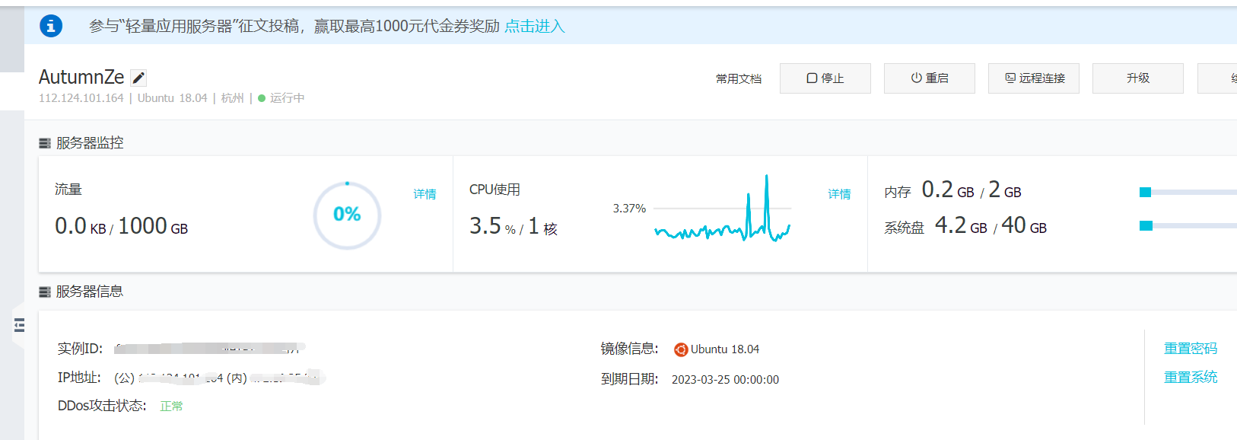Click the 运行中 status text
This screenshot has width=1237, height=440.
287,98
